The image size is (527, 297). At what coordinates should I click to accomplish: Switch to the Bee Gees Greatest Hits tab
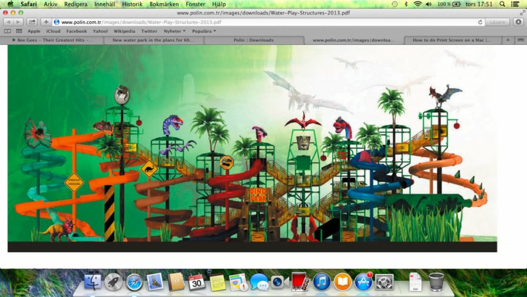click(x=52, y=40)
